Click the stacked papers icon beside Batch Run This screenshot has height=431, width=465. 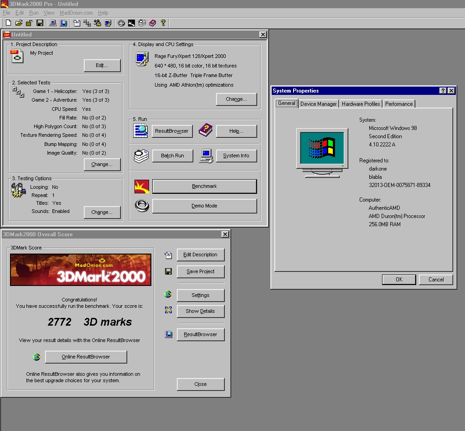(141, 156)
